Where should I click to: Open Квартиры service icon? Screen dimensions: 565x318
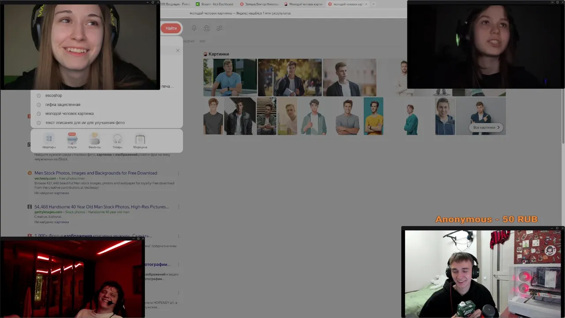click(x=49, y=141)
